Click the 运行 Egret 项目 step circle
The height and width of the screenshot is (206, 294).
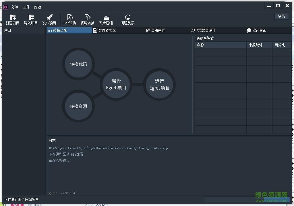[159, 84]
